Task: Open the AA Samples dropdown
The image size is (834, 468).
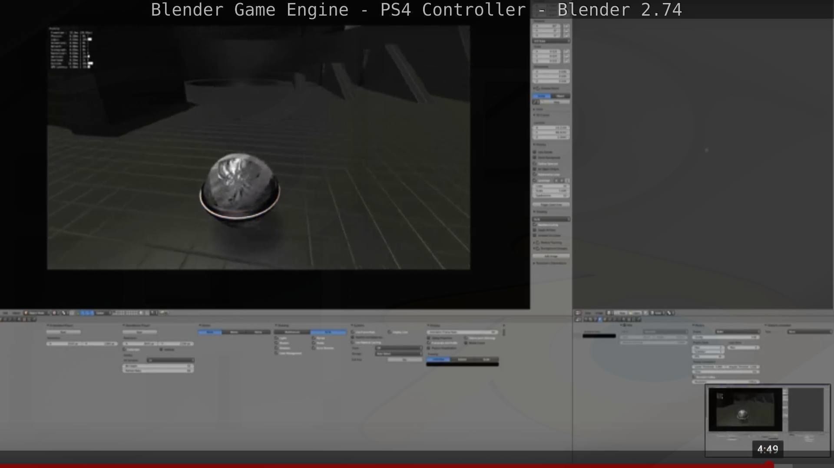Action: (170, 360)
